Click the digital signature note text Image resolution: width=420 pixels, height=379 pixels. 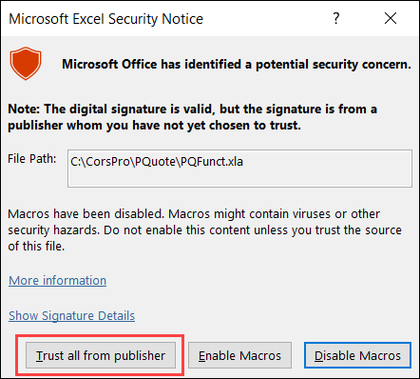[x=193, y=117]
